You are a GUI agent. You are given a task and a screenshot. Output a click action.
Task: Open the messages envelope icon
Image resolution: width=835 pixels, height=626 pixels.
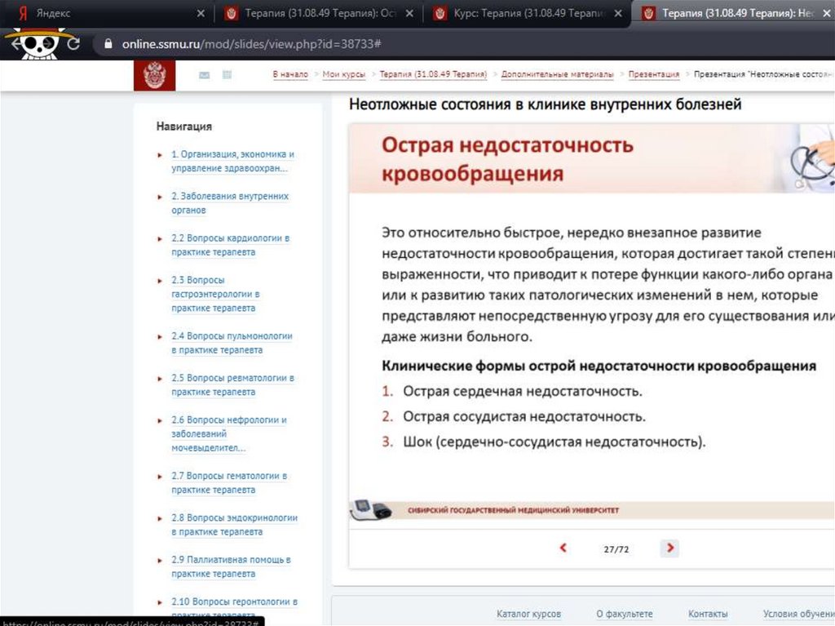pos(204,75)
